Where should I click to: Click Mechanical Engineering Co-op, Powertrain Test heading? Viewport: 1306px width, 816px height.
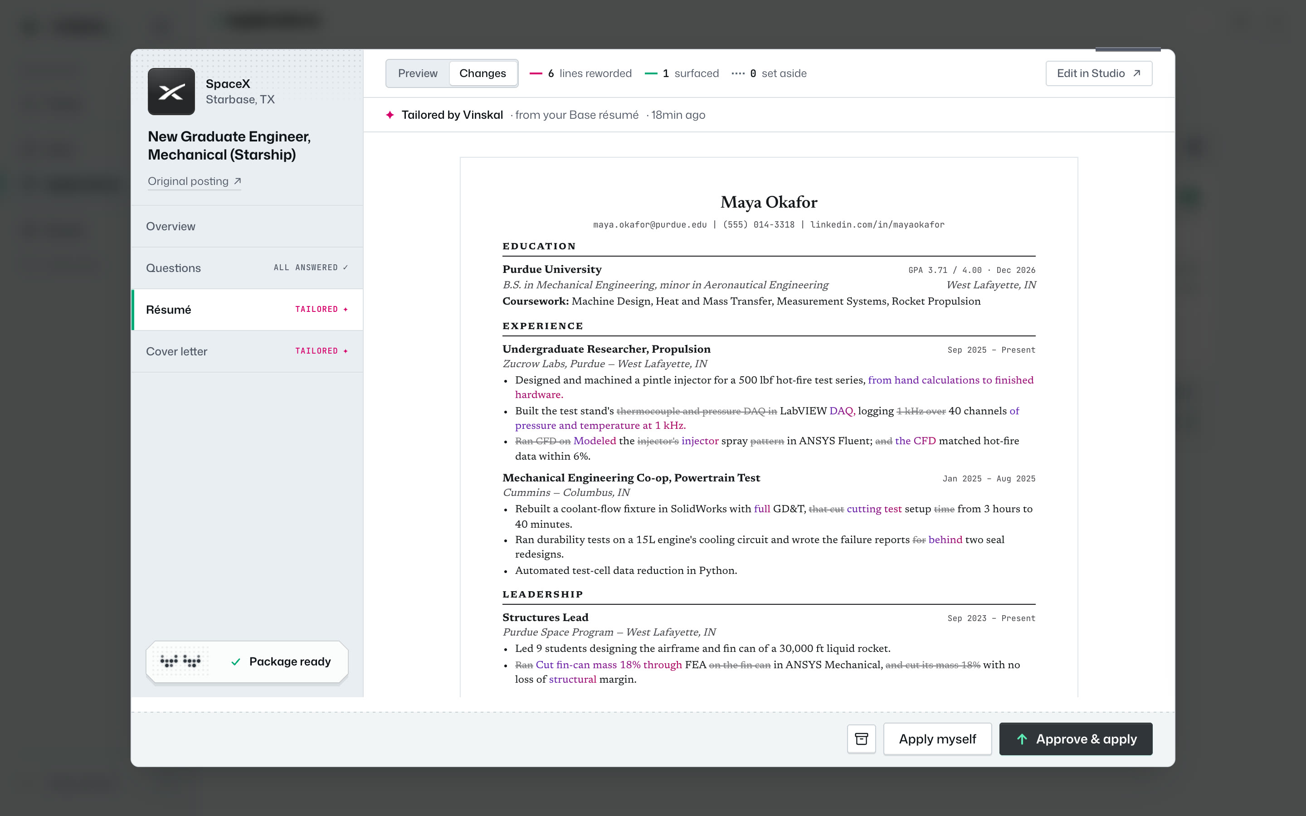pos(631,478)
